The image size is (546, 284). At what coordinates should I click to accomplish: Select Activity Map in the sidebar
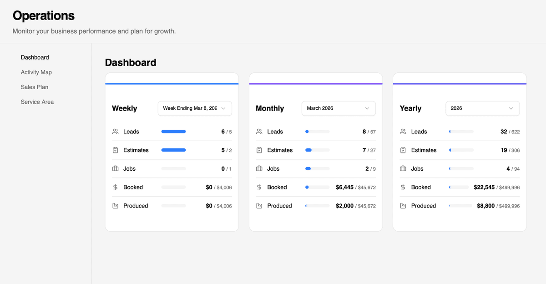pyautogui.click(x=36, y=72)
